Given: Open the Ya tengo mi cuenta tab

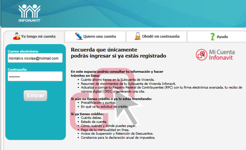Looking at the screenshot, I should point(34,37).
